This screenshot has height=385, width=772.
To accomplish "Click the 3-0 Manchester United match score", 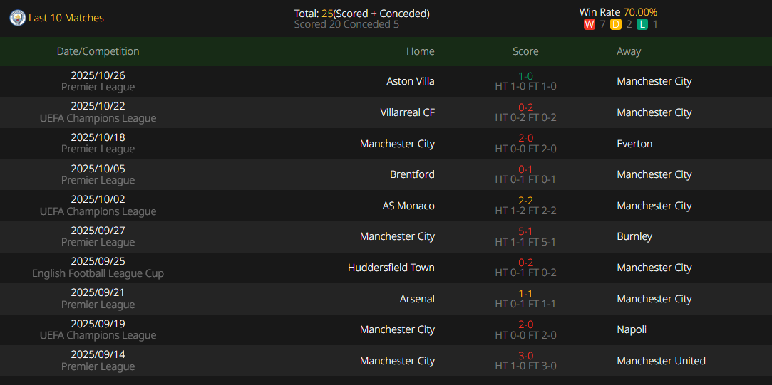I will (x=526, y=356).
